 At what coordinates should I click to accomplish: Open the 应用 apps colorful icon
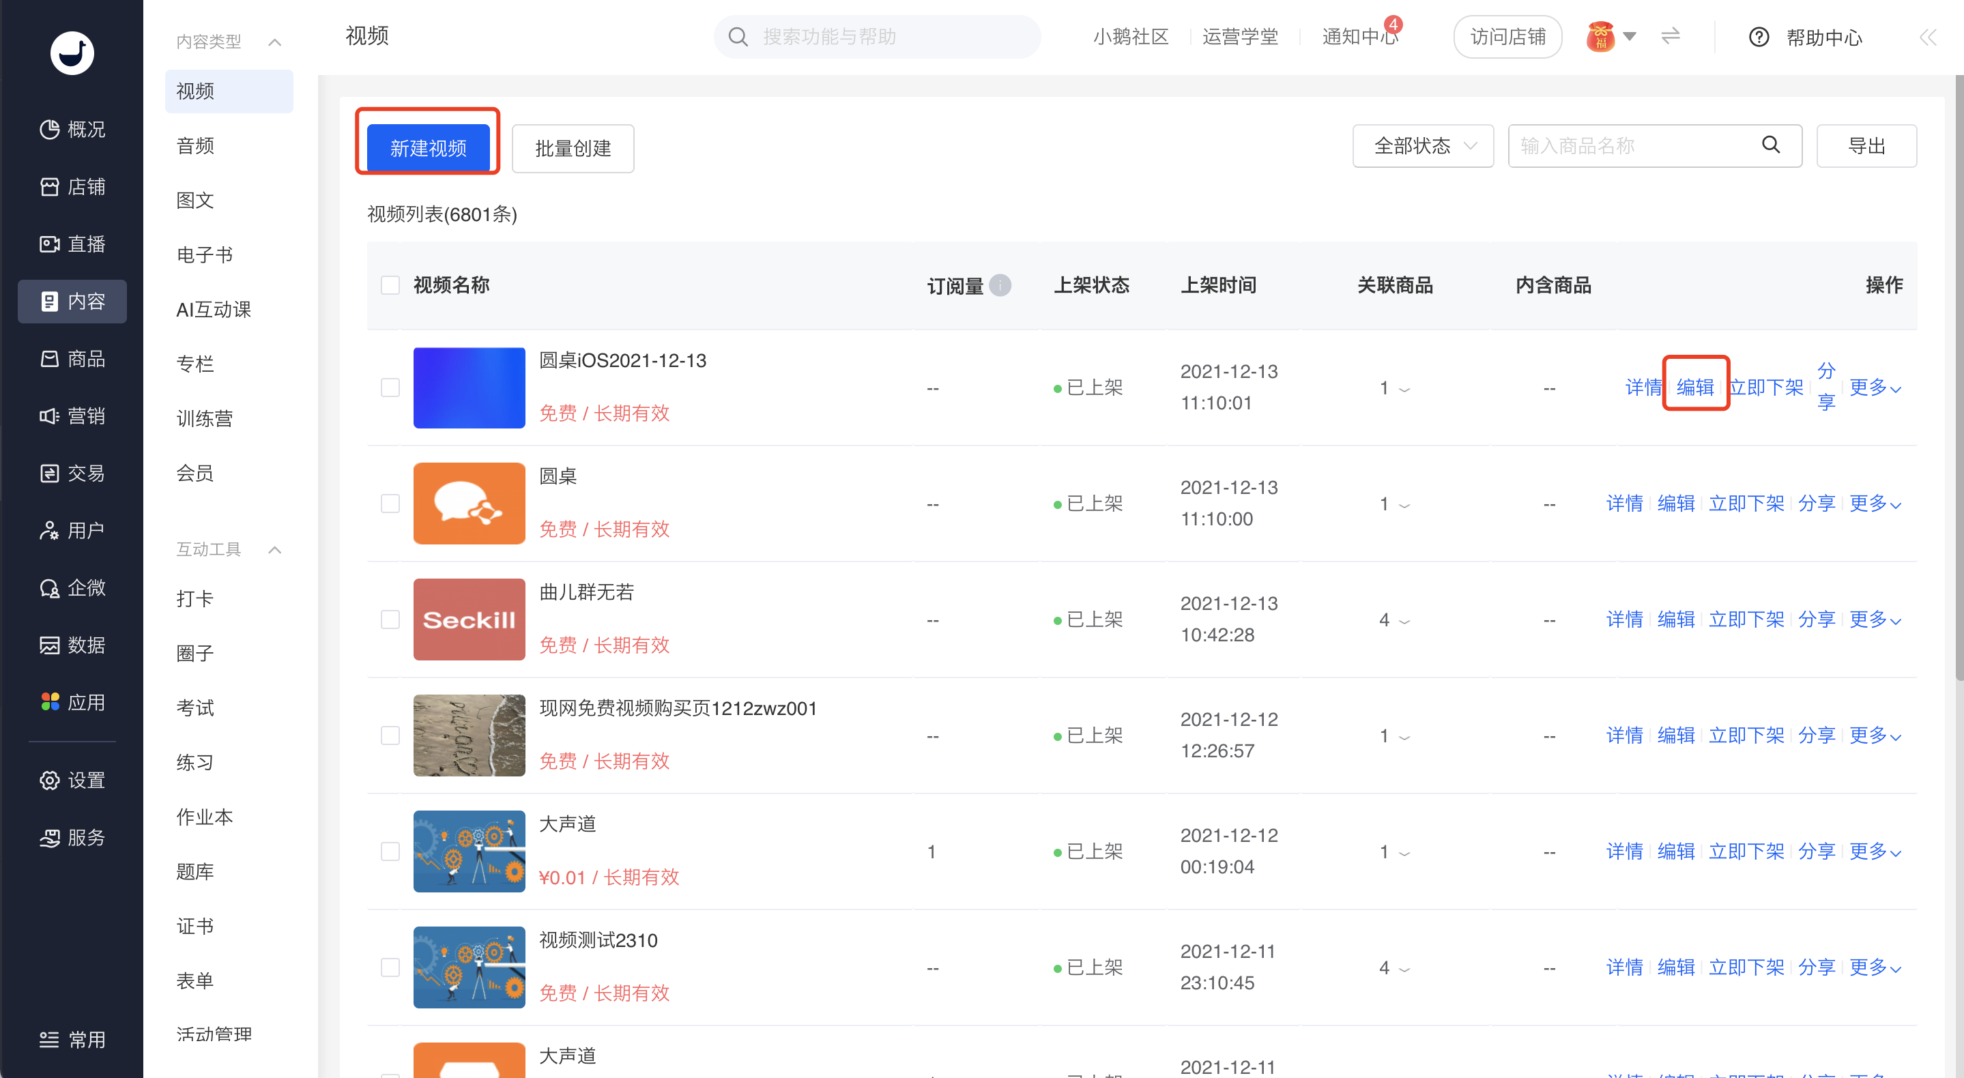50,702
